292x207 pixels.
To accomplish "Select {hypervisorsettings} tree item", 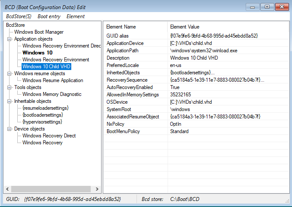I will point(42,122).
